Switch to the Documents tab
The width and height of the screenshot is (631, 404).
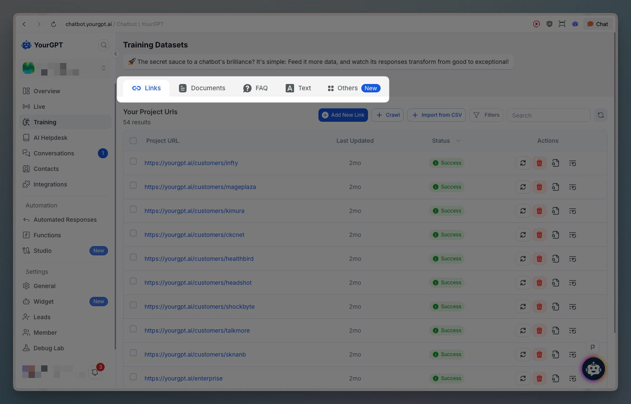[202, 88]
